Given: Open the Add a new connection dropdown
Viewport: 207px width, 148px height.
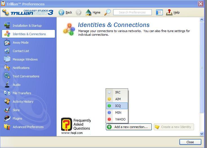Looking at the screenshot, I should [x=129, y=127].
